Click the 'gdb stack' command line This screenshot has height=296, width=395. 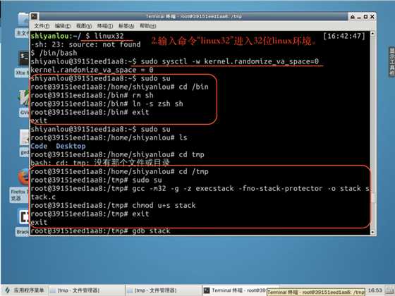(100, 231)
